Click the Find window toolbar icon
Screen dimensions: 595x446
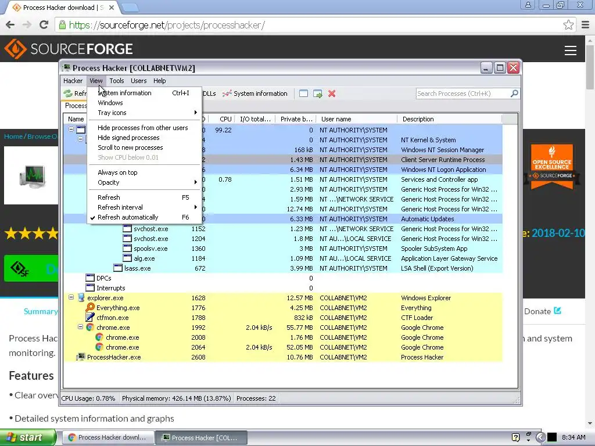coord(303,93)
